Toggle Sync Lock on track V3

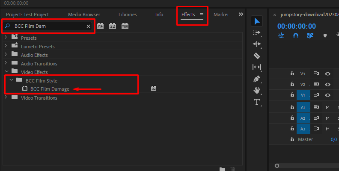coord(316,74)
